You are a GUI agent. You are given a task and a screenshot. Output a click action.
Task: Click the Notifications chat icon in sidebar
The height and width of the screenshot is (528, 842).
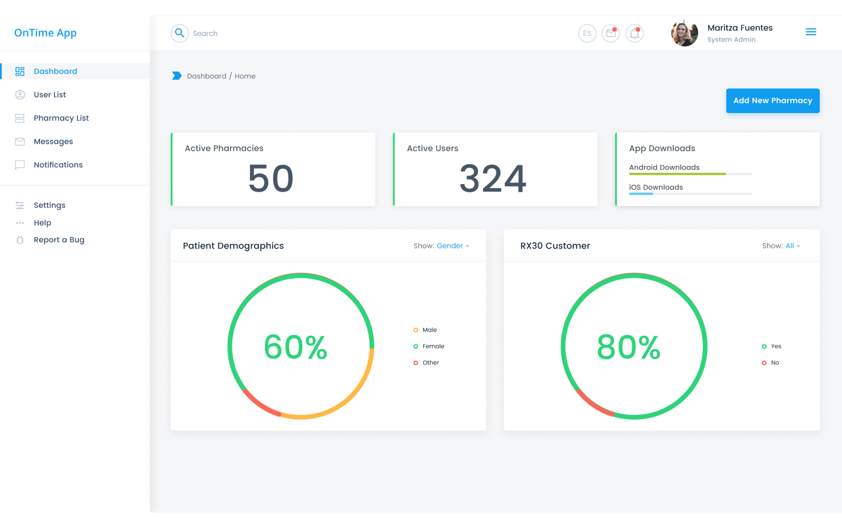tap(20, 165)
